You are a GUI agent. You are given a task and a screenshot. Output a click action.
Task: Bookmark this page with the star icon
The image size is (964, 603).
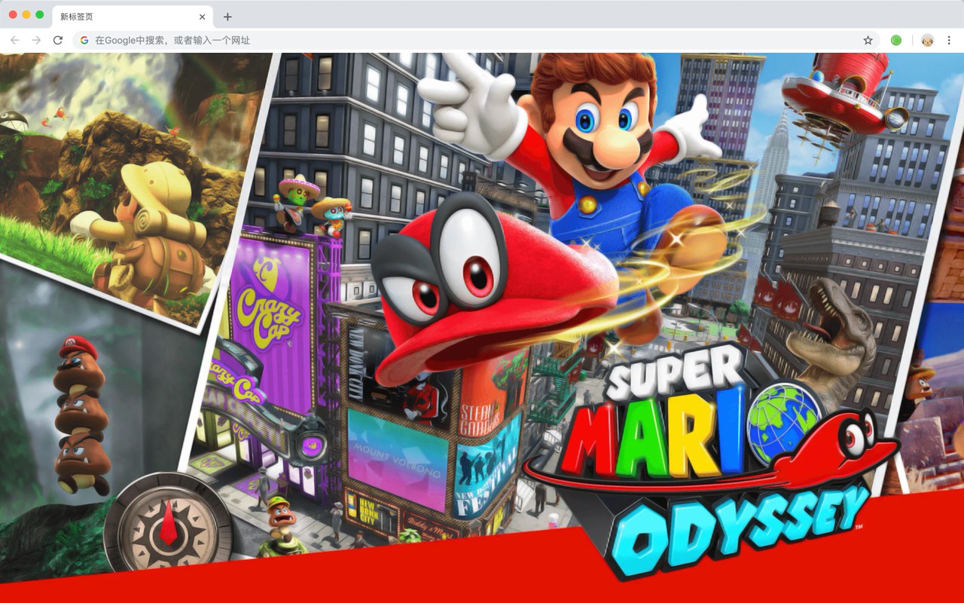point(868,40)
